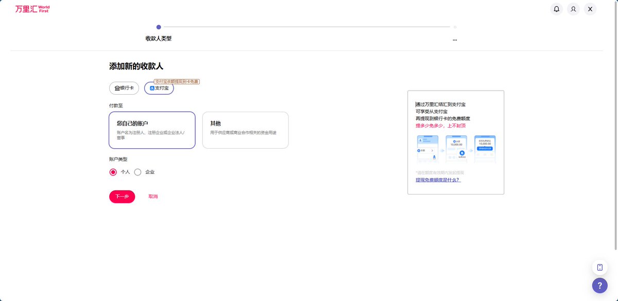Close the add payee page with X
Image resolution: width=618 pixels, height=301 pixels.
(x=590, y=9)
